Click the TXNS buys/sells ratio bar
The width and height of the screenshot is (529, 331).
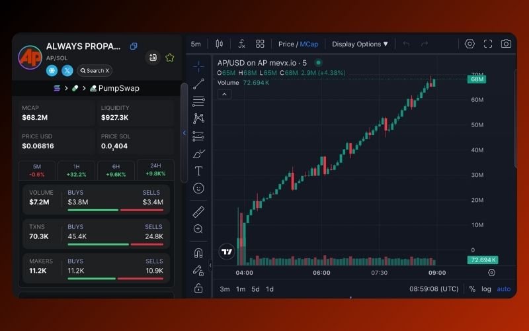(x=115, y=244)
